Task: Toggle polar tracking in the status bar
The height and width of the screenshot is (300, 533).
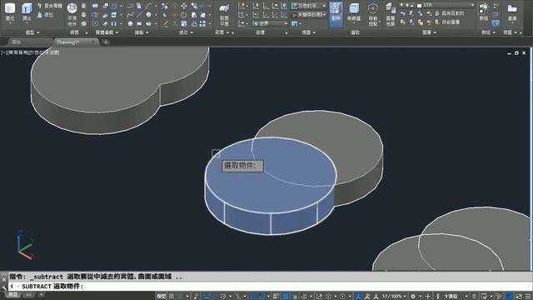Action: coord(223,297)
